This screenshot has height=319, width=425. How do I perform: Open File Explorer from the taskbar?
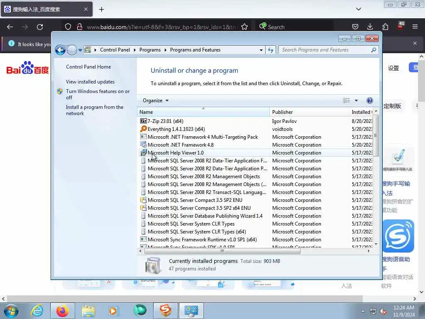coord(89,311)
